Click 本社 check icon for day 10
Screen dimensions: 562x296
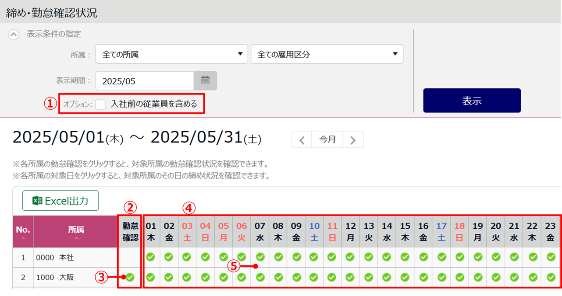[314, 257]
